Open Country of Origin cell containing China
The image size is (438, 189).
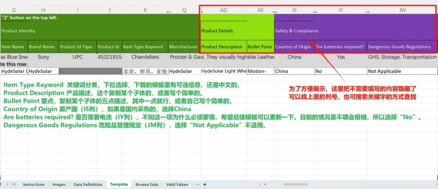293,72
